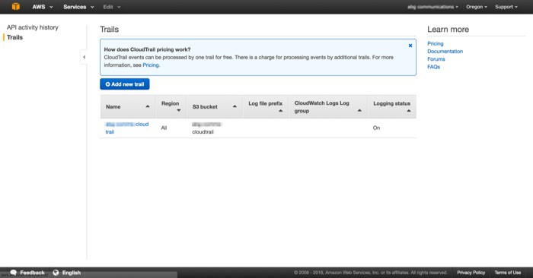Go to API activity history
Viewport: 533px width, 278px height.
pos(33,27)
